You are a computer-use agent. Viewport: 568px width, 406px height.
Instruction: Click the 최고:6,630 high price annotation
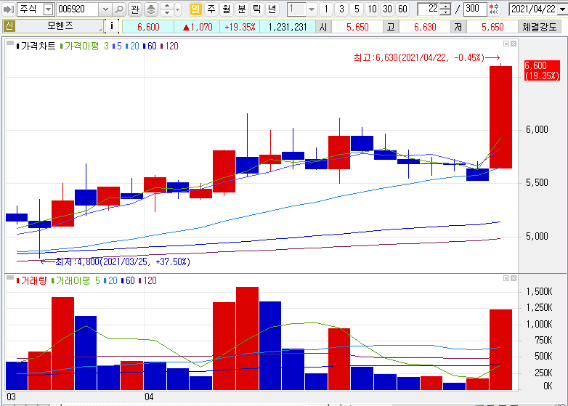(426, 57)
